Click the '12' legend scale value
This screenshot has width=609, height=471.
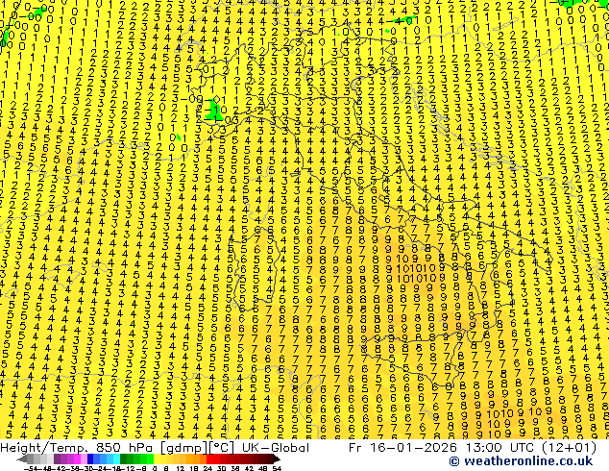(181, 468)
